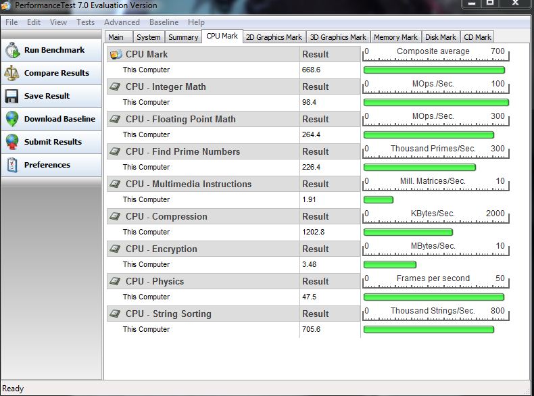Click the CPU Mark composite average green bar

[x=434, y=70]
